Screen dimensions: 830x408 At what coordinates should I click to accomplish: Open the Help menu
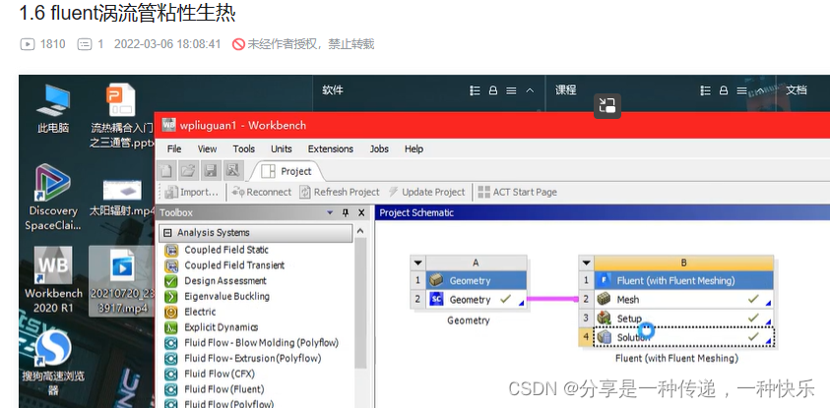tap(414, 149)
